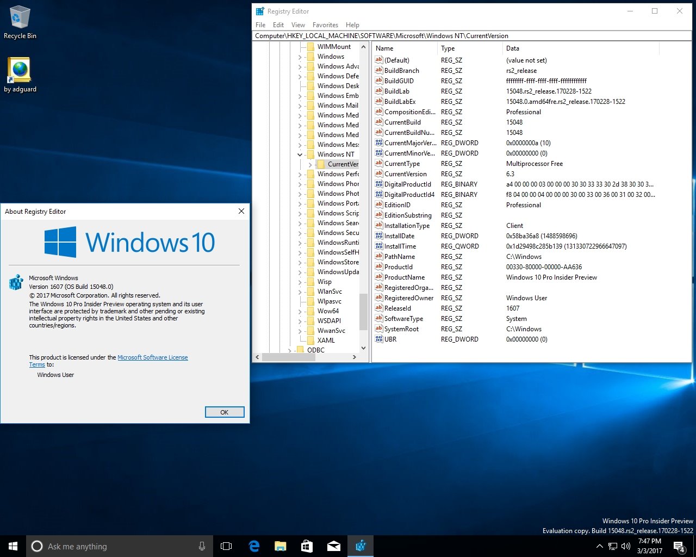Click the Cortana microphone icon
Image resolution: width=696 pixels, height=557 pixels.
coord(202,546)
